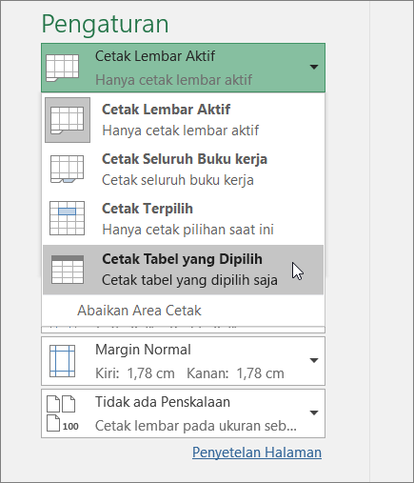Screen dimensions: 414x483
Task: Select Cetak Lembar Aktif menu option
Action: point(183,120)
